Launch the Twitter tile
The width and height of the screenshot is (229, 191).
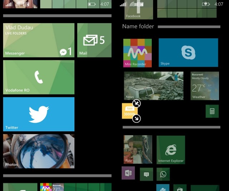point(39,114)
